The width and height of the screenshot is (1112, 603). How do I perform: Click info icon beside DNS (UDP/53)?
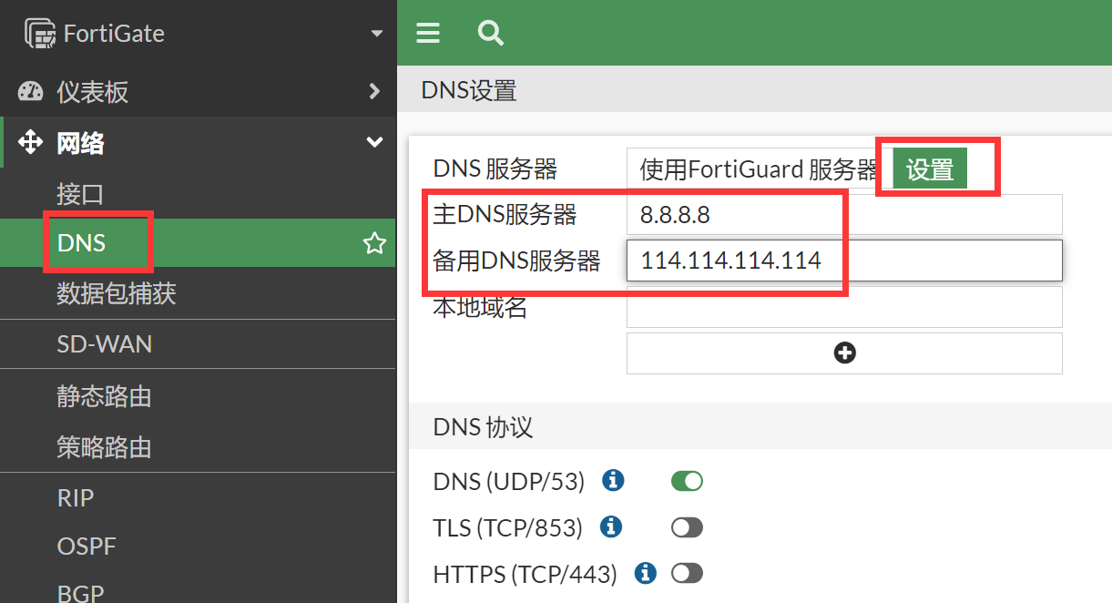[614, 480]
